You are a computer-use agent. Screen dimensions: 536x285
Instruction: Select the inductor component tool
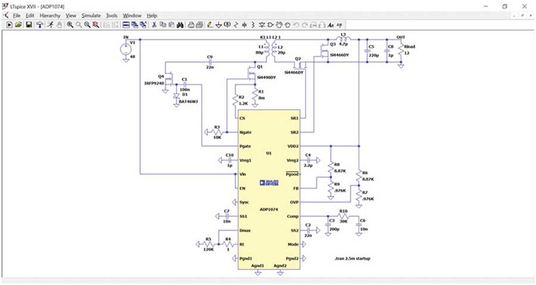[x=253, y=25]
